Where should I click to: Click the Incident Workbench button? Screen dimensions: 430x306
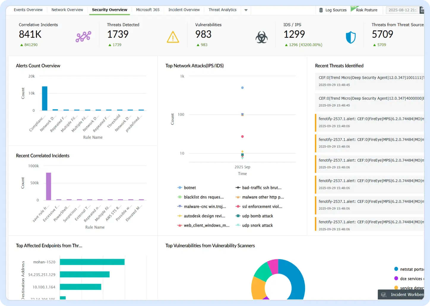pyautogui.click(x=401, y=295)
